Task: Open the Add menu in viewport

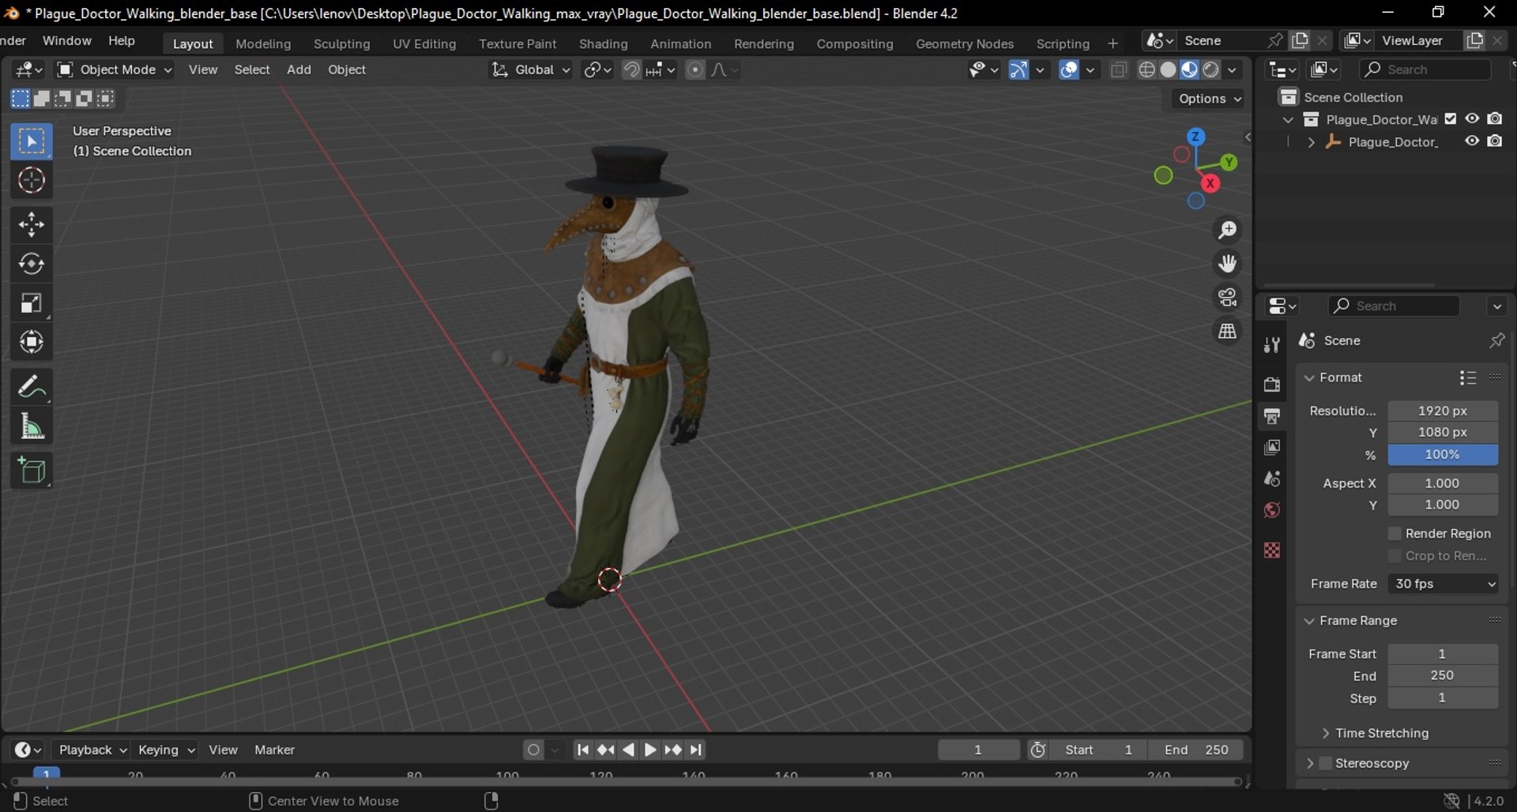Action: 299,70
